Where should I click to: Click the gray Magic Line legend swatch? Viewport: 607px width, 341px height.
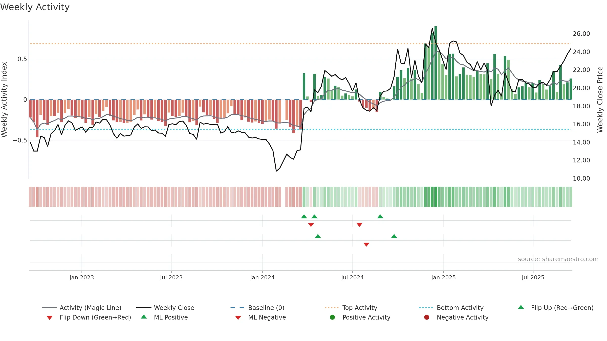[x=50, y=308]
